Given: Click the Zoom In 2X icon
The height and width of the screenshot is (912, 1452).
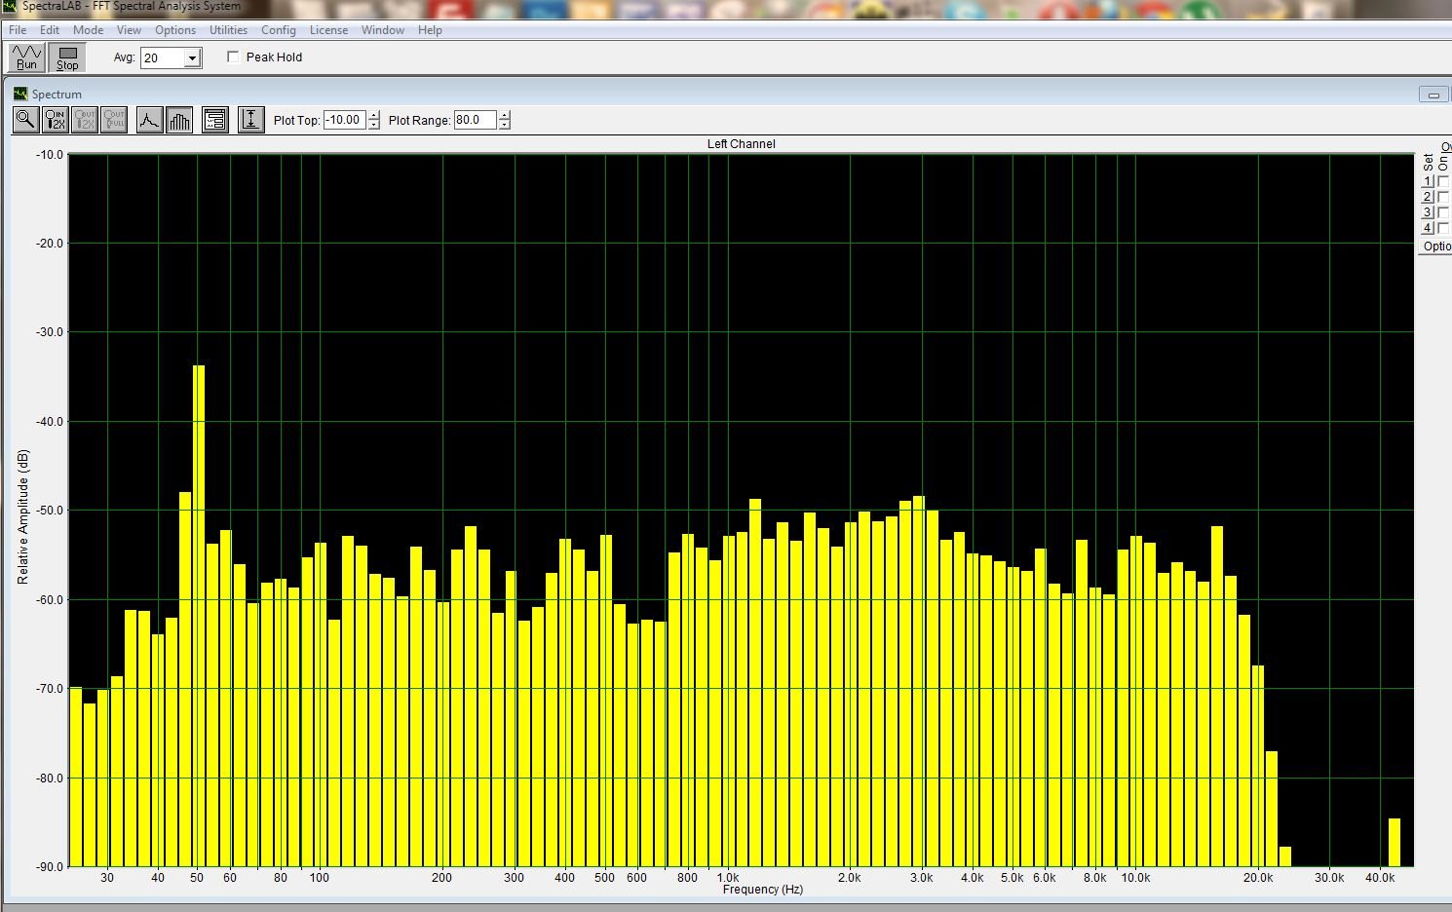Looking at the screenshot, I should [56, 120].
